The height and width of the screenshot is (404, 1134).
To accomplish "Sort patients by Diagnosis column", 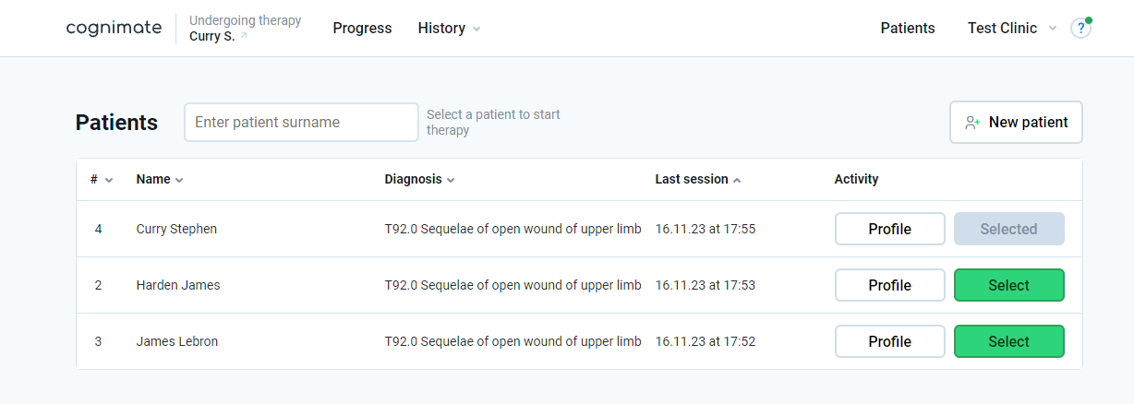I will (419, 180).
